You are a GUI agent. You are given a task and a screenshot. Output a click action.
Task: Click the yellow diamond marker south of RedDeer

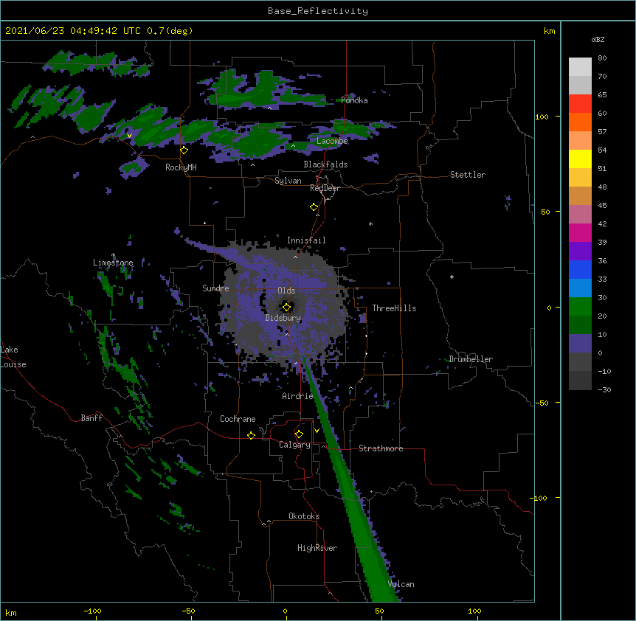coord(314,207)
